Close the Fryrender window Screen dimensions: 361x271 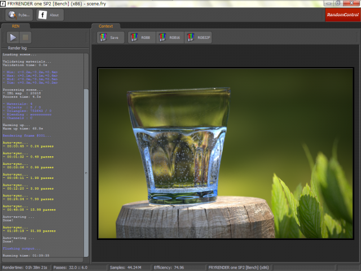coord(351,3)
